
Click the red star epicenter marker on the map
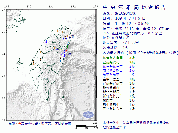coord(66,50)
